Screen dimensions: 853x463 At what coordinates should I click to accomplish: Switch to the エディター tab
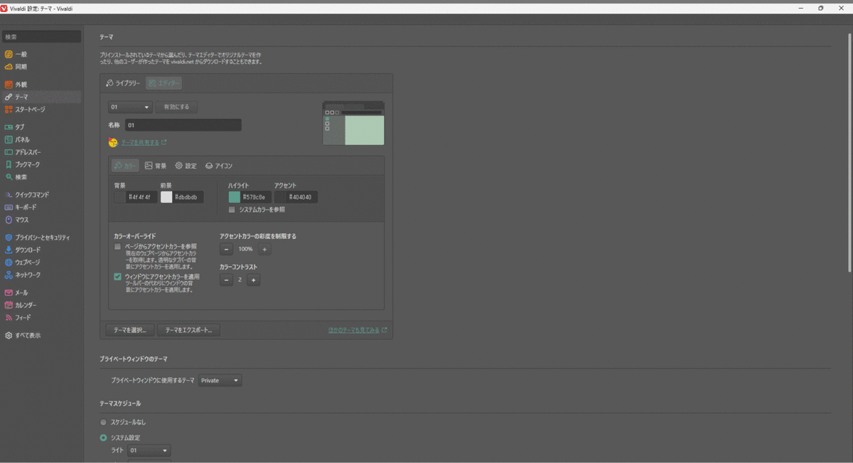[163, 83]
